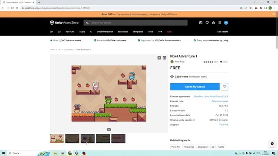Select the third gallery thumbnail
The width and height of the screenshot is (278, 156).
click(88, 139)
